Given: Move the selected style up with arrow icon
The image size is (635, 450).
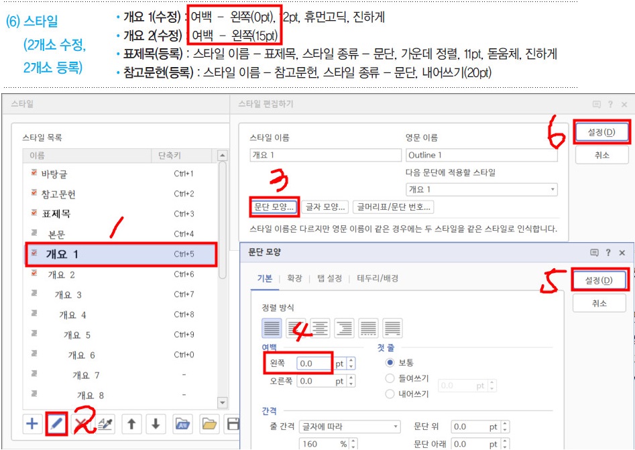Looking at the screenshot, I should [132, 424].
